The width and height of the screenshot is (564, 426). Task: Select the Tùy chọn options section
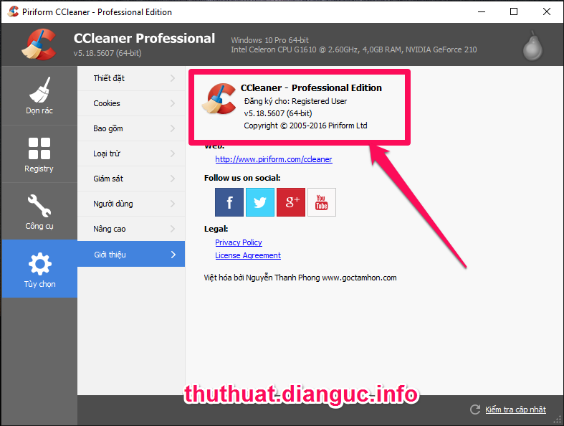click(x=39, y=269)
